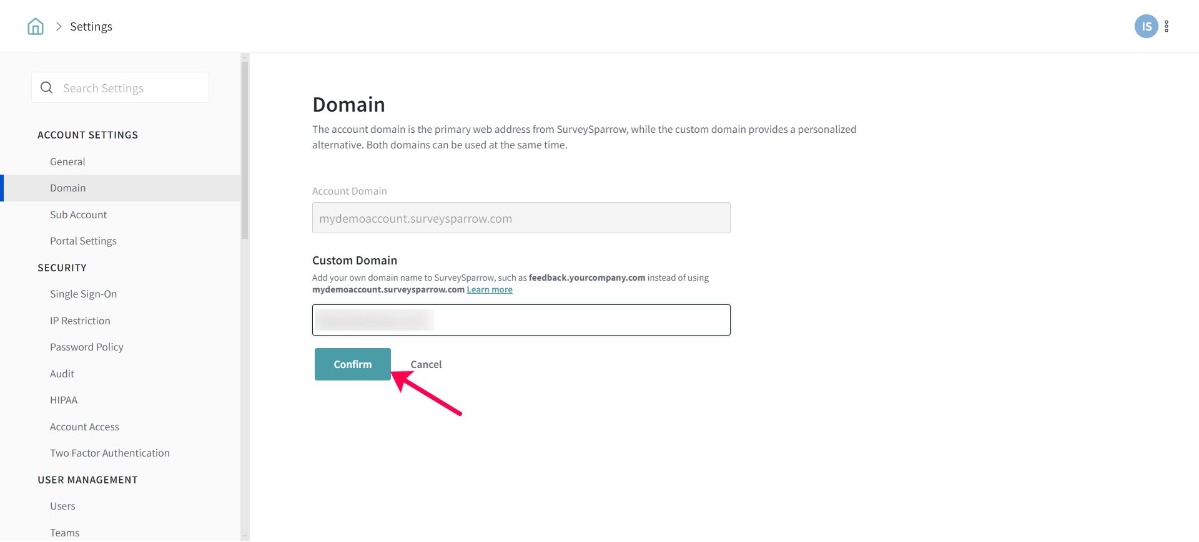Viewport: 1199px width, 542px height.
Task: Open General account settings
Action: [x=67, y=162]
